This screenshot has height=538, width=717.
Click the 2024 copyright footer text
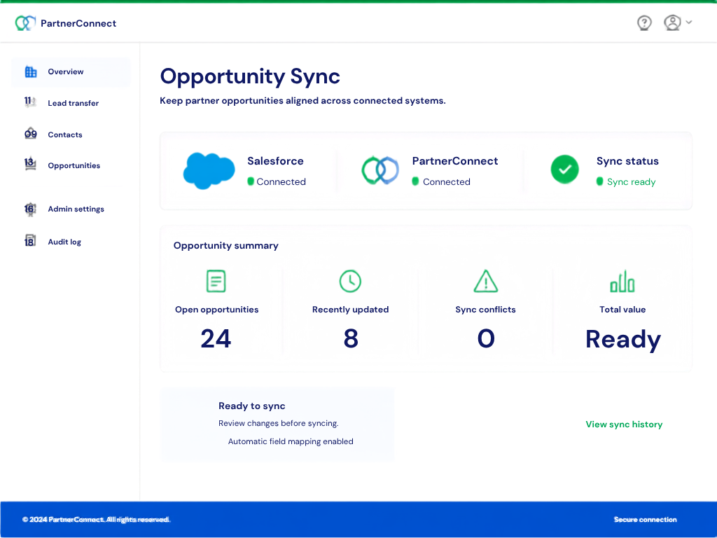pos(97,520)
